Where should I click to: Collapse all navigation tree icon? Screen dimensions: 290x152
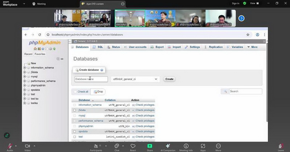click(58, 59)
